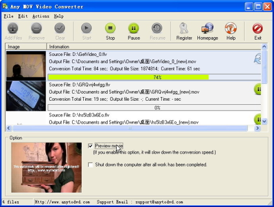The height and width of the screenshot is (207, 274).
Task: Click the green pause icon on the hs5lzB3x6Eo.flv row
Action: tap(258, 119)
